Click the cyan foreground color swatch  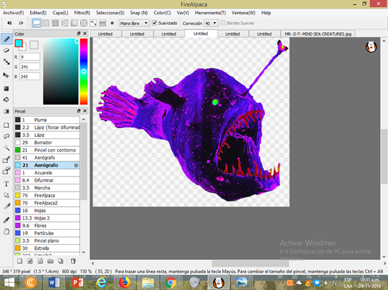18,43
